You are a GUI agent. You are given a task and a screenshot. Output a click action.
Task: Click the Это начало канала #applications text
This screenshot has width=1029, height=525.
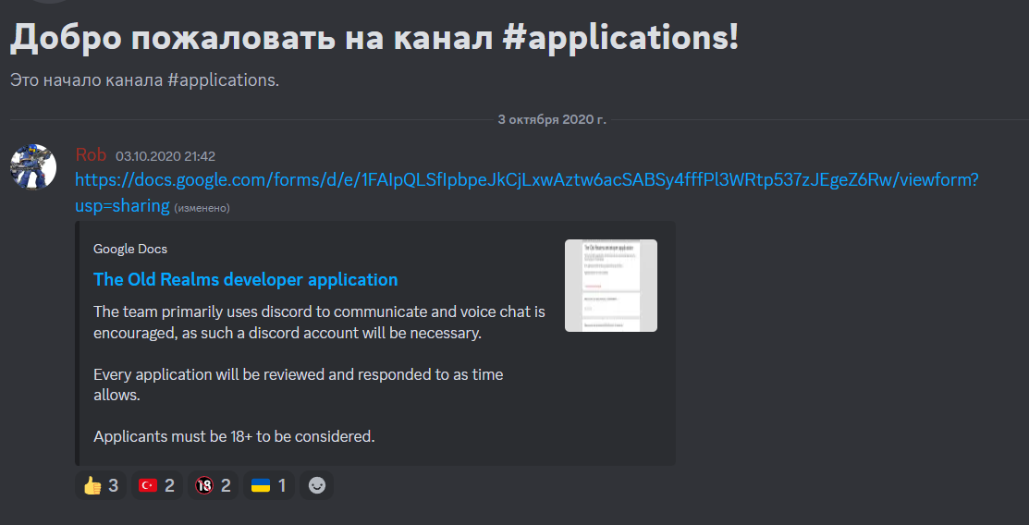pos(144,80)
